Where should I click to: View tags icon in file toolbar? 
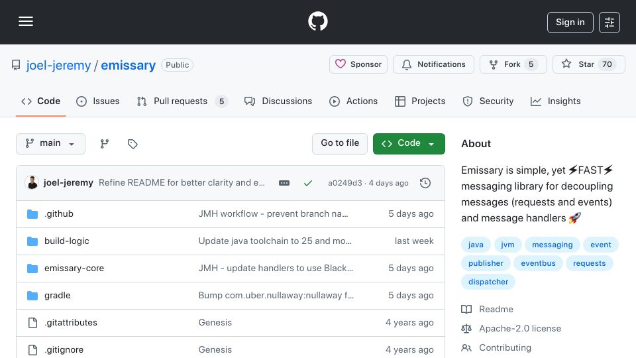pyautogui.click(x=132, y=144)
